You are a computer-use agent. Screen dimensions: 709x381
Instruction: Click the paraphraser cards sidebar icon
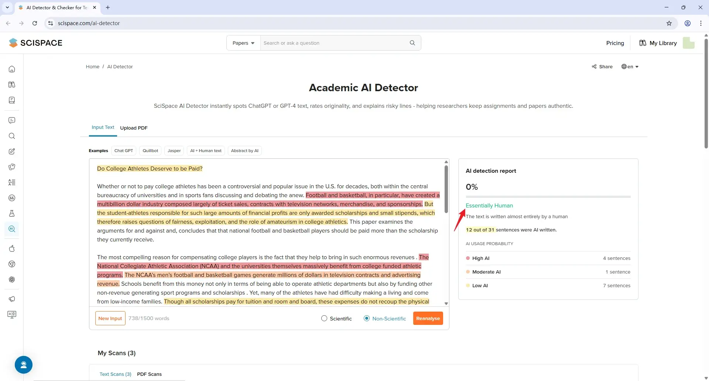click(12, 167)
